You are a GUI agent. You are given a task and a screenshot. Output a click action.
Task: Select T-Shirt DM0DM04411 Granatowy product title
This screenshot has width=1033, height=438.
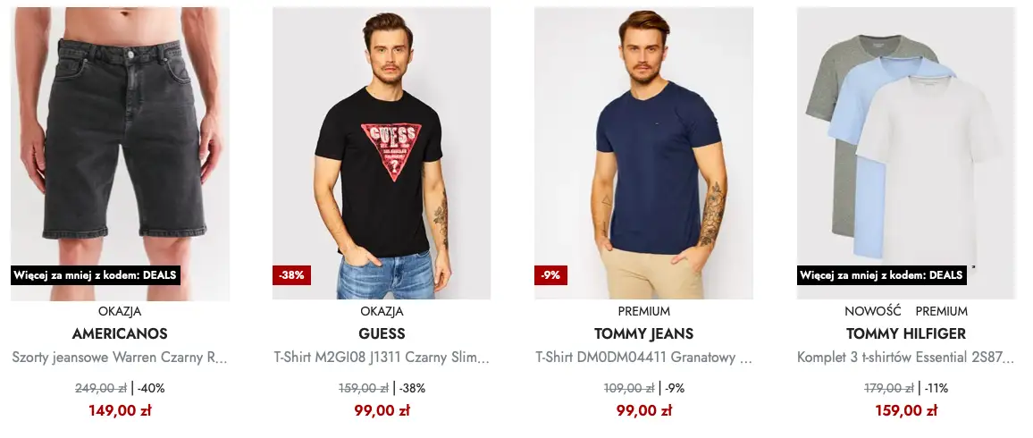(x=643, y=358)
